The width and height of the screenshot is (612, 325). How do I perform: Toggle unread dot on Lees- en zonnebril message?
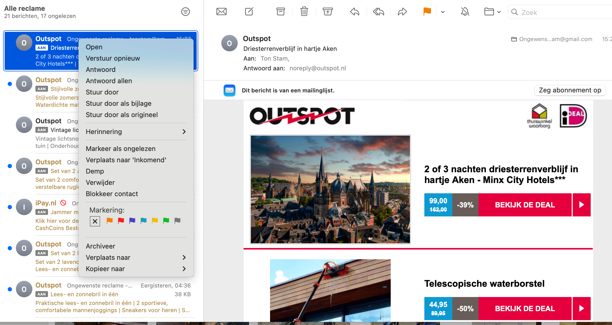[x=10, y=289]
